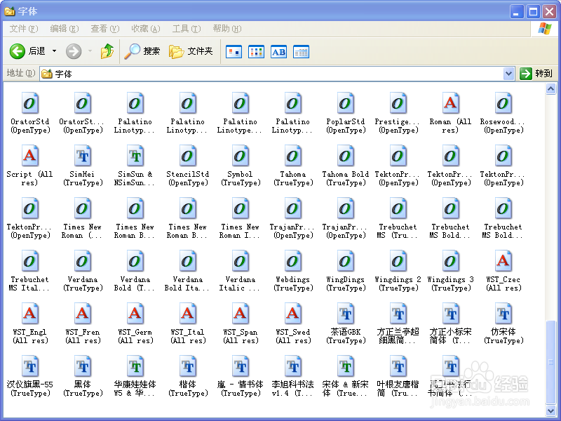Select the SimHei (TrueType) font icon
This screenshot has width=561, height=421.
[x=82, y=156]
